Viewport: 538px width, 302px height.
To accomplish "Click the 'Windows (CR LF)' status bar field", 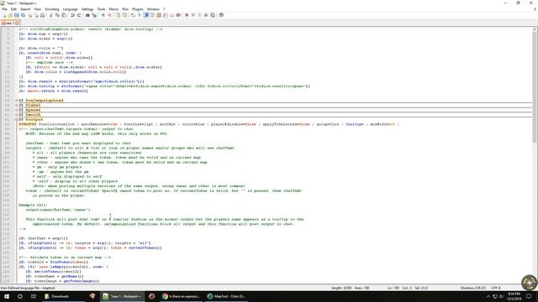I will pos(472,288).
